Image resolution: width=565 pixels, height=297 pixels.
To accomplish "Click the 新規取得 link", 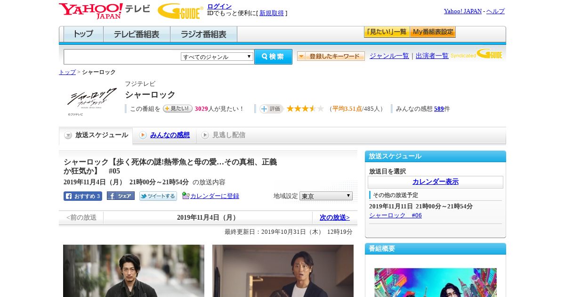I will [272, 13].
